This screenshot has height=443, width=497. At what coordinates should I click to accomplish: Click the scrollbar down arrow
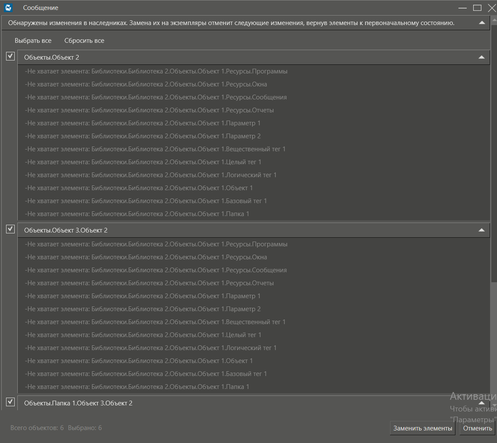coord(494,405)
